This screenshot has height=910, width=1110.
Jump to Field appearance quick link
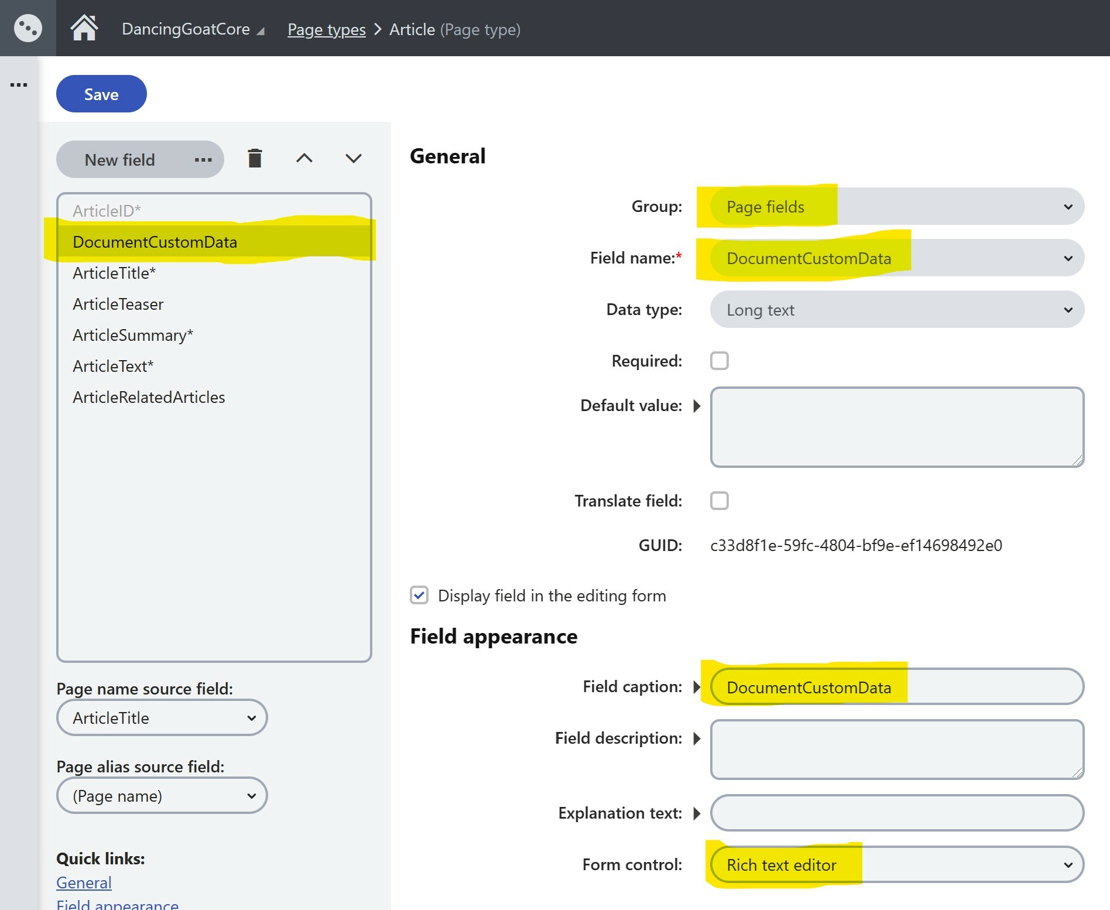[117, 904]
